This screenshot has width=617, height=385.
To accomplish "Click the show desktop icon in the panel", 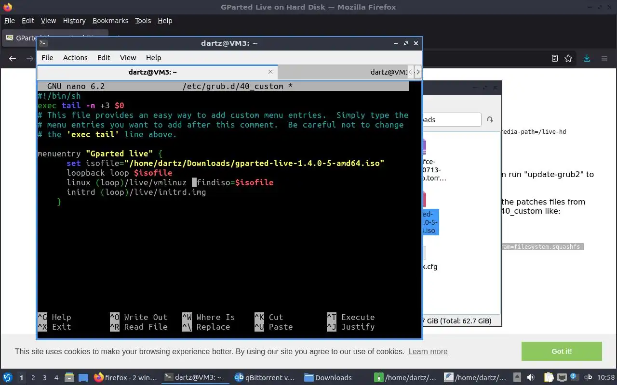I will (83, 377).
